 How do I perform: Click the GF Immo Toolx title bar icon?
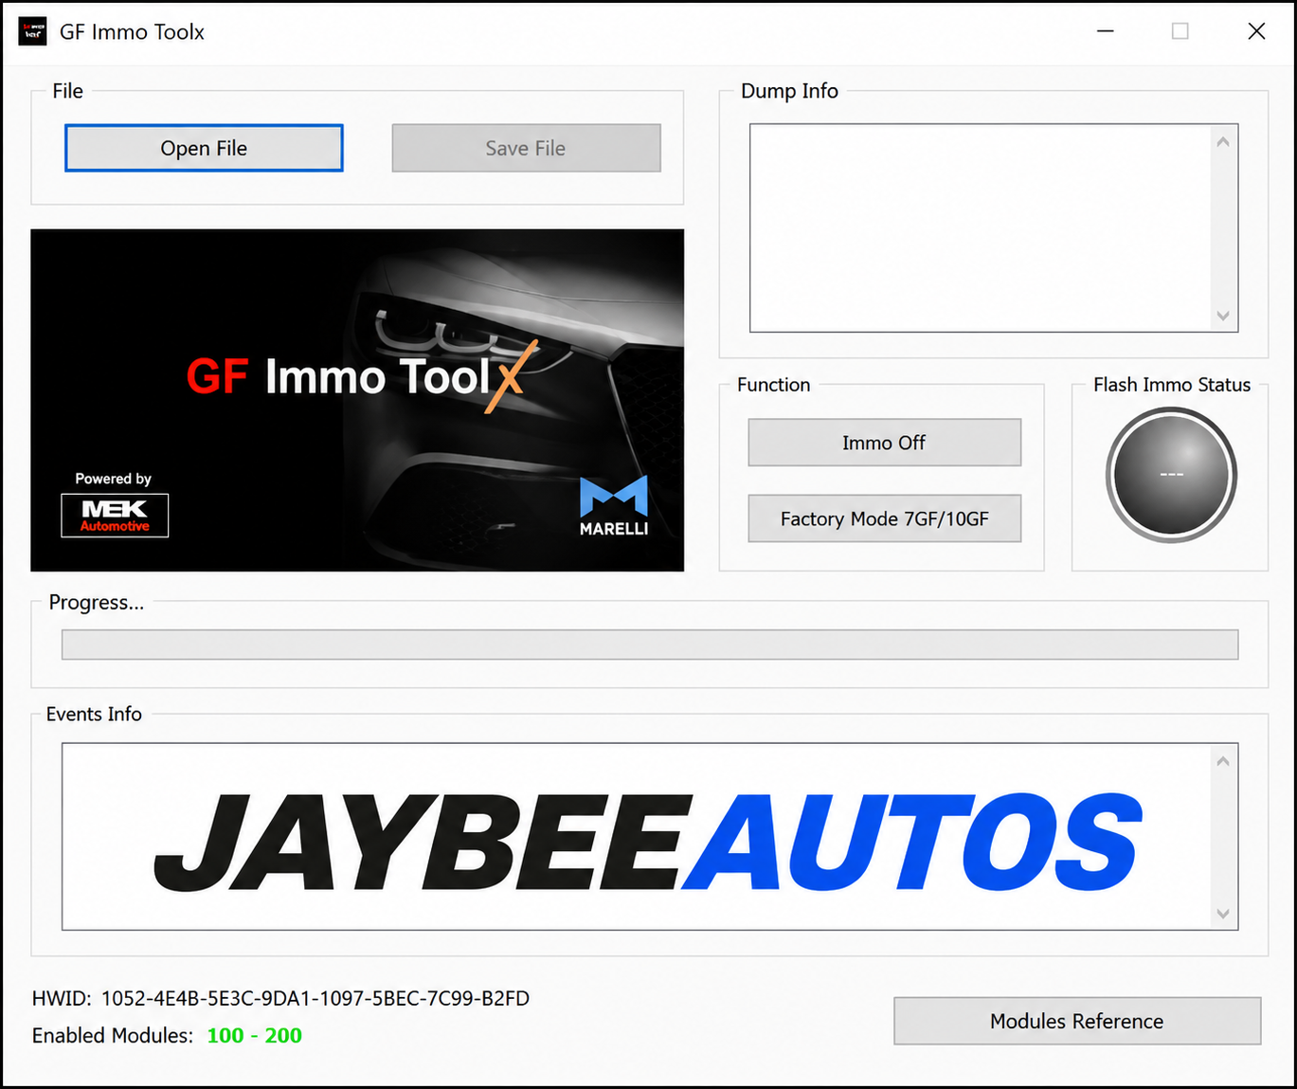pyautogui.click(x=32, y=31)
